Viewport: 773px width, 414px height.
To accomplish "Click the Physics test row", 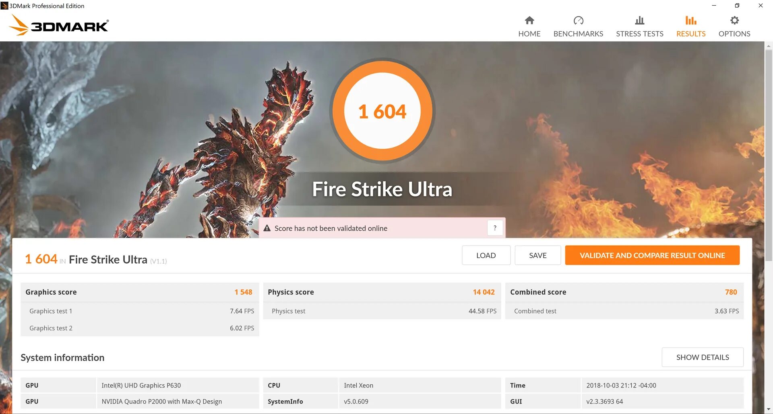I will [382, 311].
